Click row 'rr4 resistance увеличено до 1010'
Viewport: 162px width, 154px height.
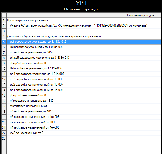(84, 111)
